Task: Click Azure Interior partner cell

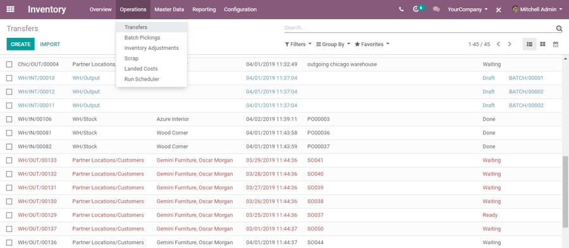Action: tap(173, 119)
